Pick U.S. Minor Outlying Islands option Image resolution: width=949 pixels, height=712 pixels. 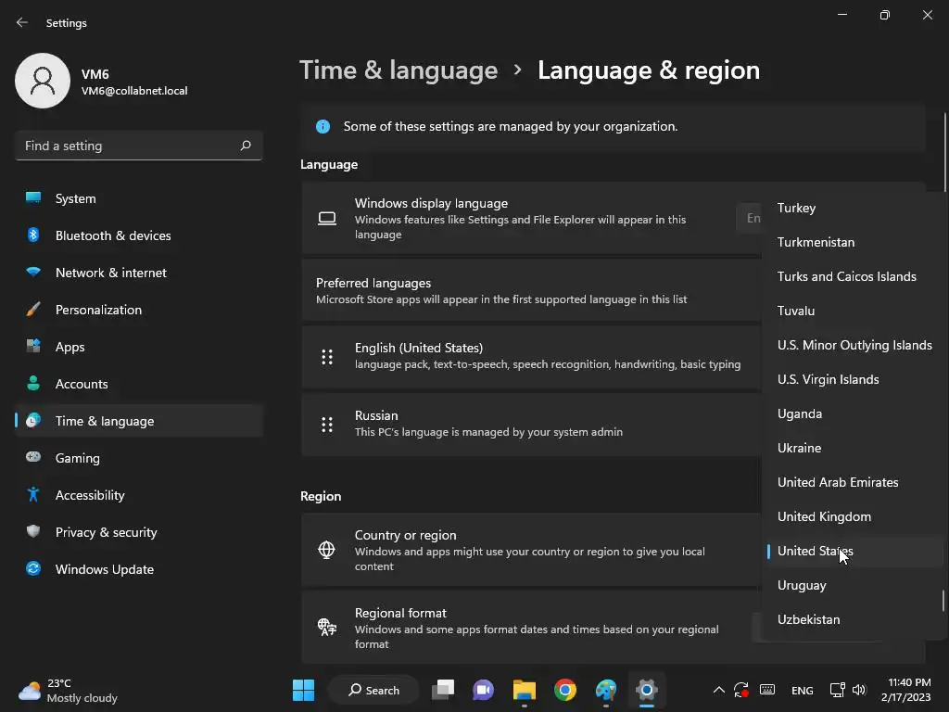click(853, 345)
